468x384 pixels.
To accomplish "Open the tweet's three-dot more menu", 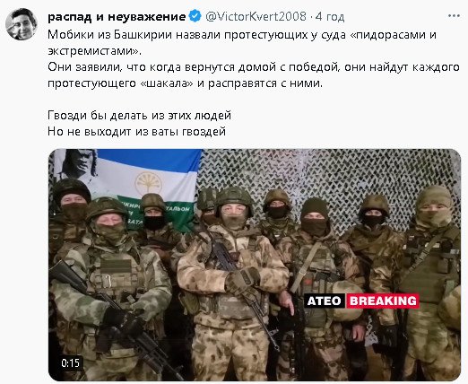I will tap(454, 16).
